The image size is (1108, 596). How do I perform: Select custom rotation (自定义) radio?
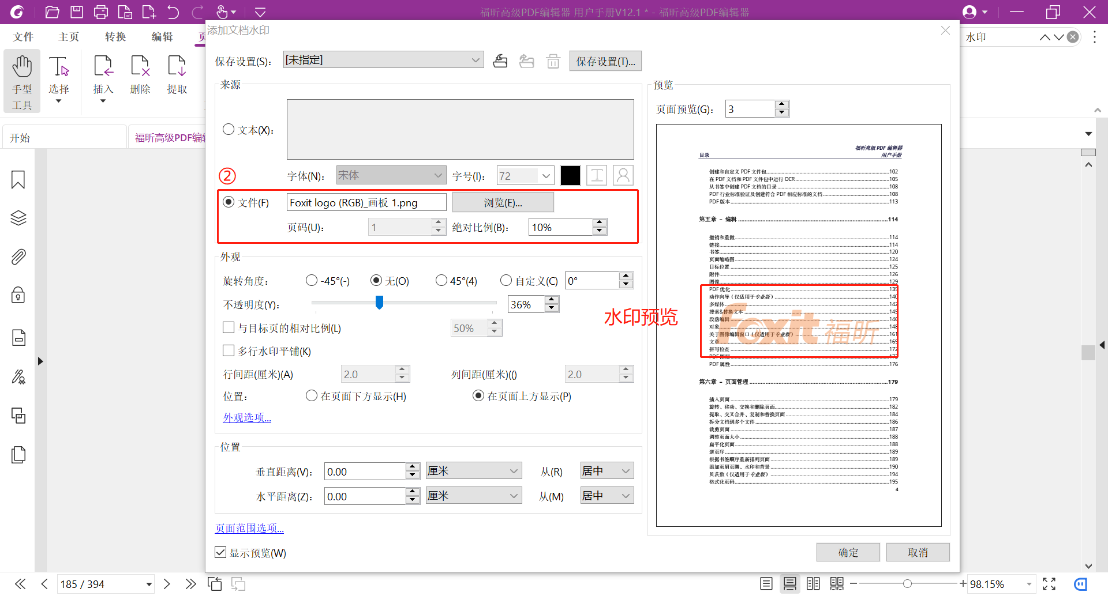tap(506, 281)
